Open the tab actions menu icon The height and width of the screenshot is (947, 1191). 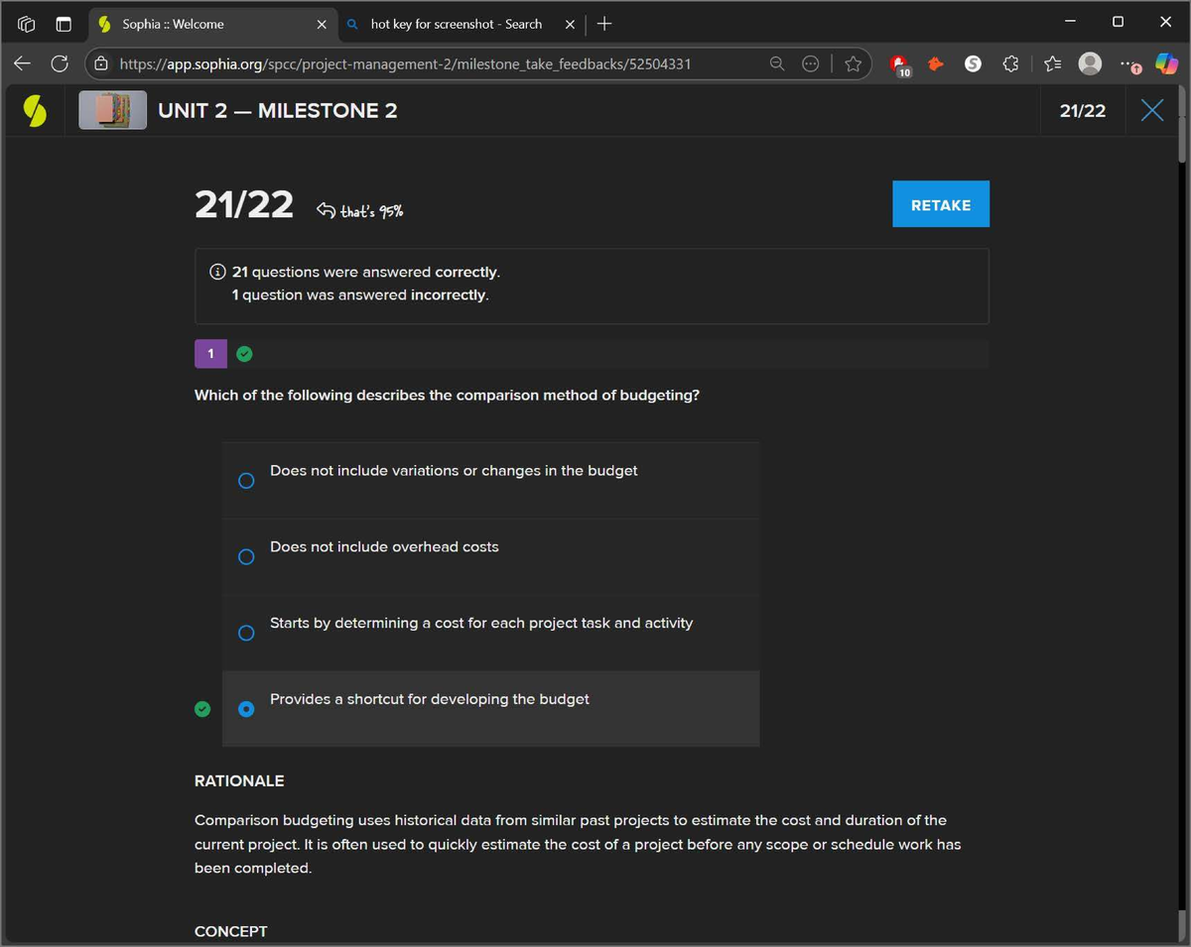(x=64, y=24)
